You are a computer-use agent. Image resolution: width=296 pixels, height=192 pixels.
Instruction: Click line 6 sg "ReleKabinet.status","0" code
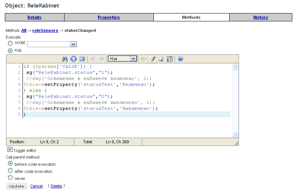pyautogui.click(x=69, y=97)
